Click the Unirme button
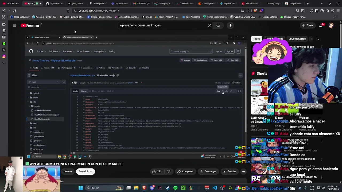The image size is (342, 192). (x=68, y=171)
